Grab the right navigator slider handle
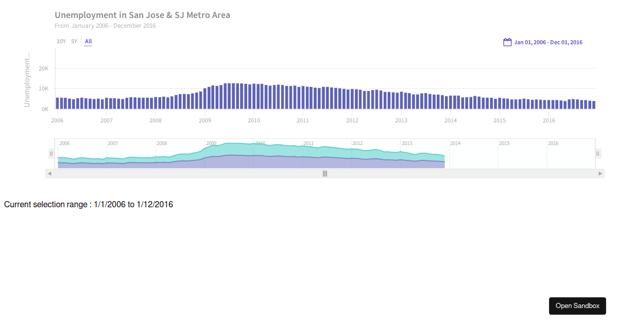Screen dimensions: 618x324 tap(597, 153)
